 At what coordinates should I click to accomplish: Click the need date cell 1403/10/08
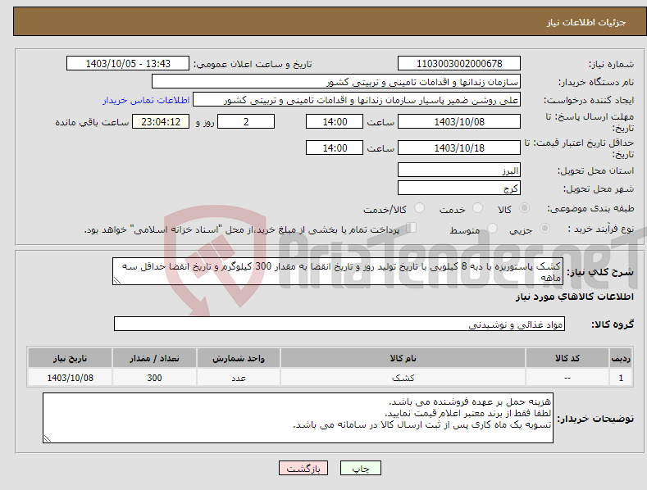tap(71, 378)
